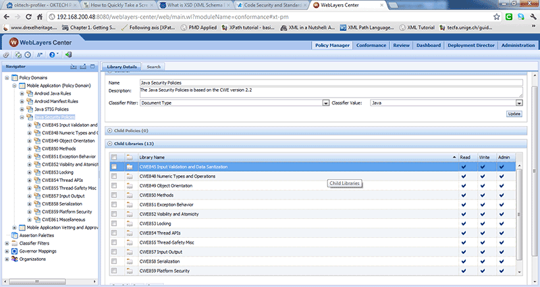
Task: Click into the Name input field
Action: pyautogui.click(x=331, y=83)
